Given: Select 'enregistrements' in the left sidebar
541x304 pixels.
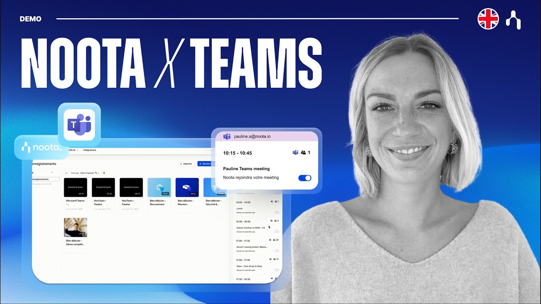Looking at the screenshot, I should coord(46,179).
